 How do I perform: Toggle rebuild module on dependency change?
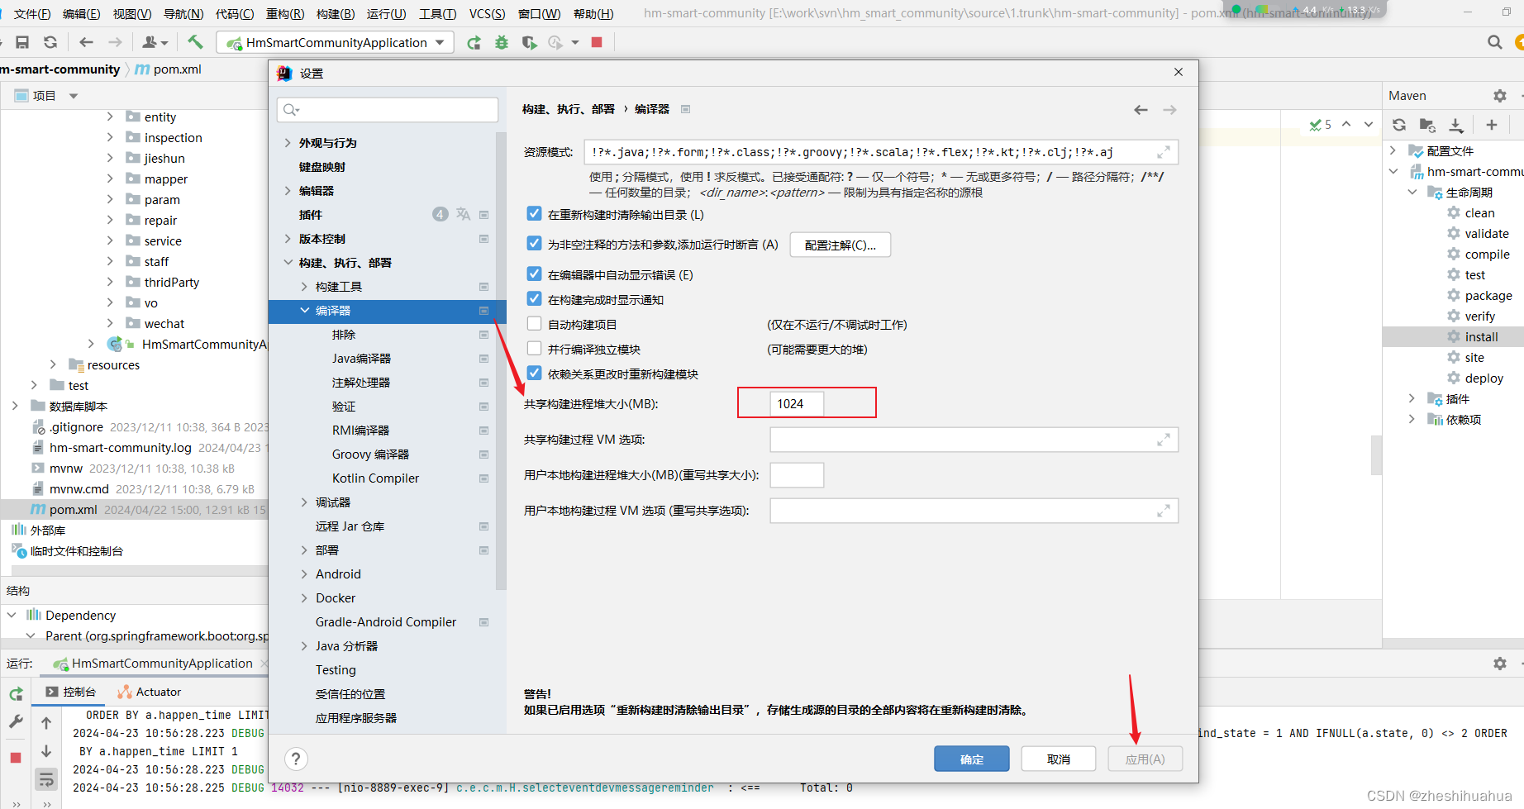(535, 374)
